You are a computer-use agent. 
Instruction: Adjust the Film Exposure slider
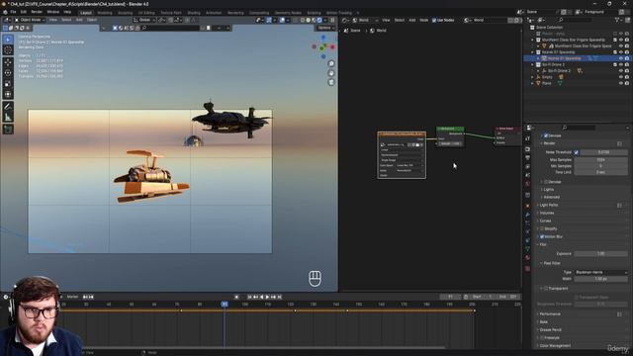(601, 254)
